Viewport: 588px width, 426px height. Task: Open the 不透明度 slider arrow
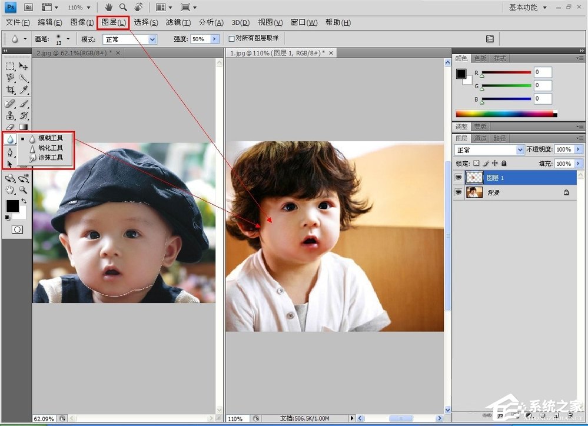[578, 149]
